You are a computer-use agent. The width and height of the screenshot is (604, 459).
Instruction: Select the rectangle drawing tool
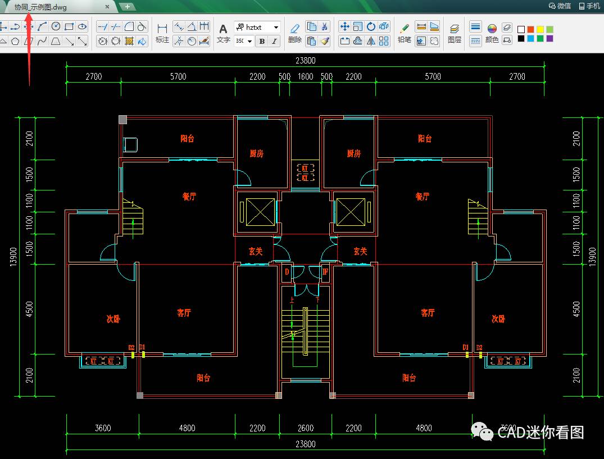coord(69,26)
